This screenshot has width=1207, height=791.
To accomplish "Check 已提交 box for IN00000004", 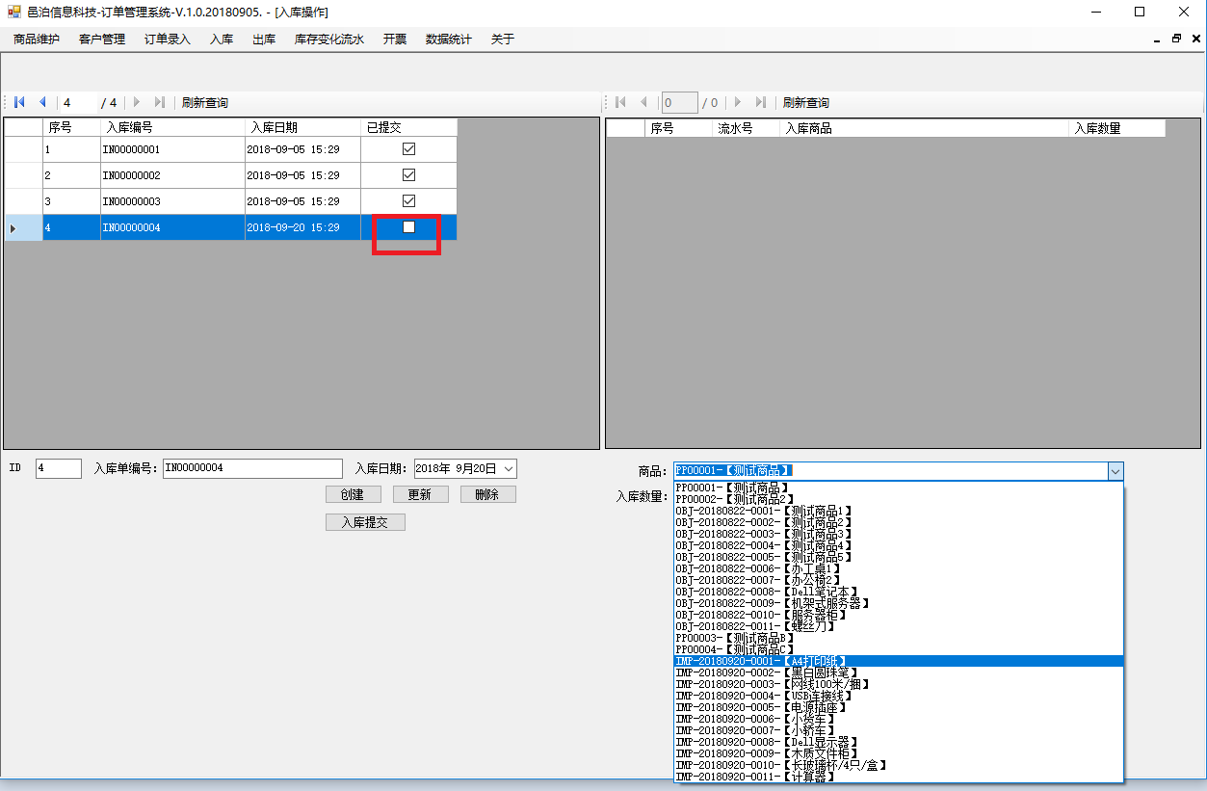I will 408,227.
